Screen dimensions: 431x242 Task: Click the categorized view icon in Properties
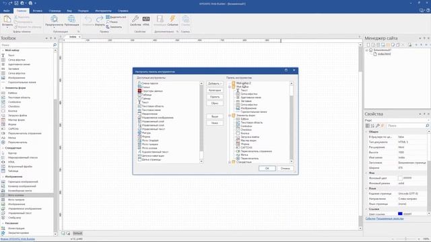368,126
